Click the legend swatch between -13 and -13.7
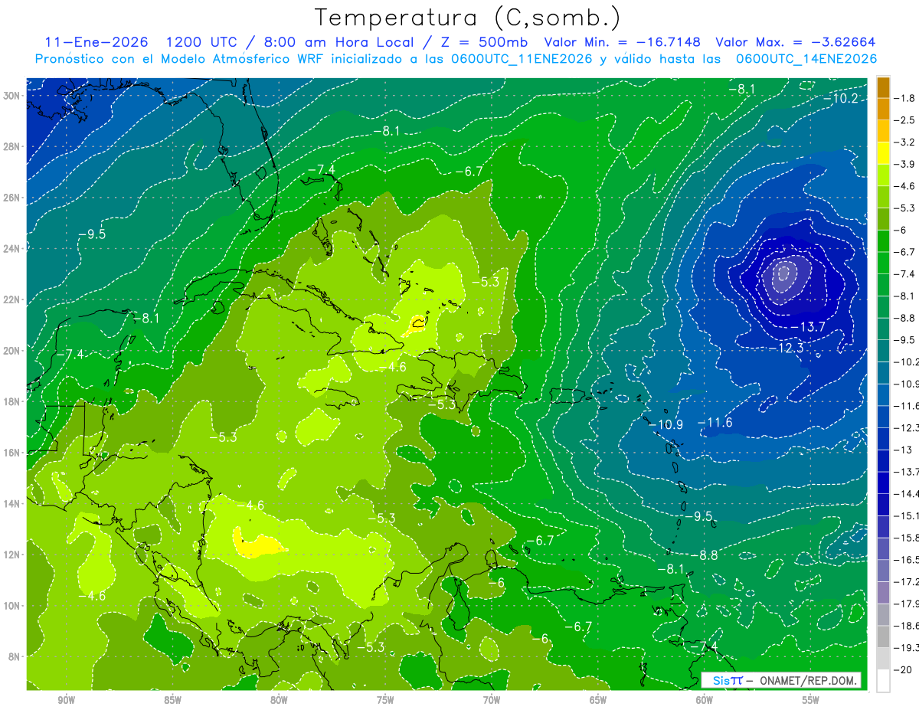Viewport: 919px width, 710px height. tap(883, 461)
